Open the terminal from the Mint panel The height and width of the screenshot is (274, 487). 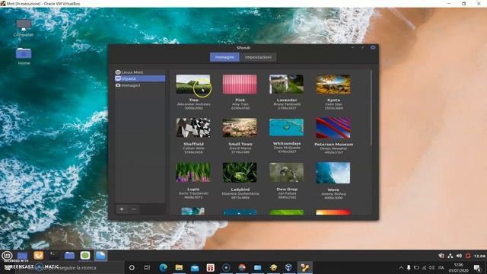pyautogui.click(x=54, y=256)
